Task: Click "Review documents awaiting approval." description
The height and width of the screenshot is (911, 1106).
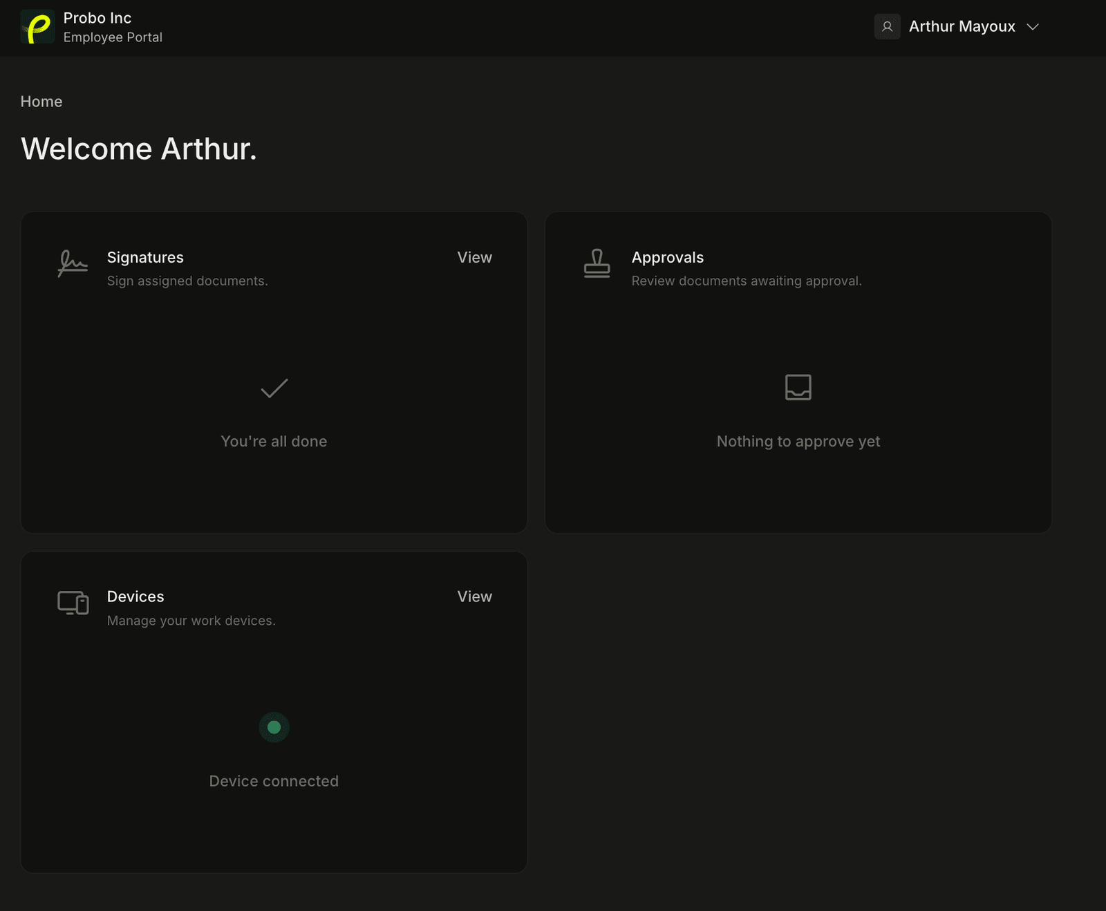Action: click(747, 281)
